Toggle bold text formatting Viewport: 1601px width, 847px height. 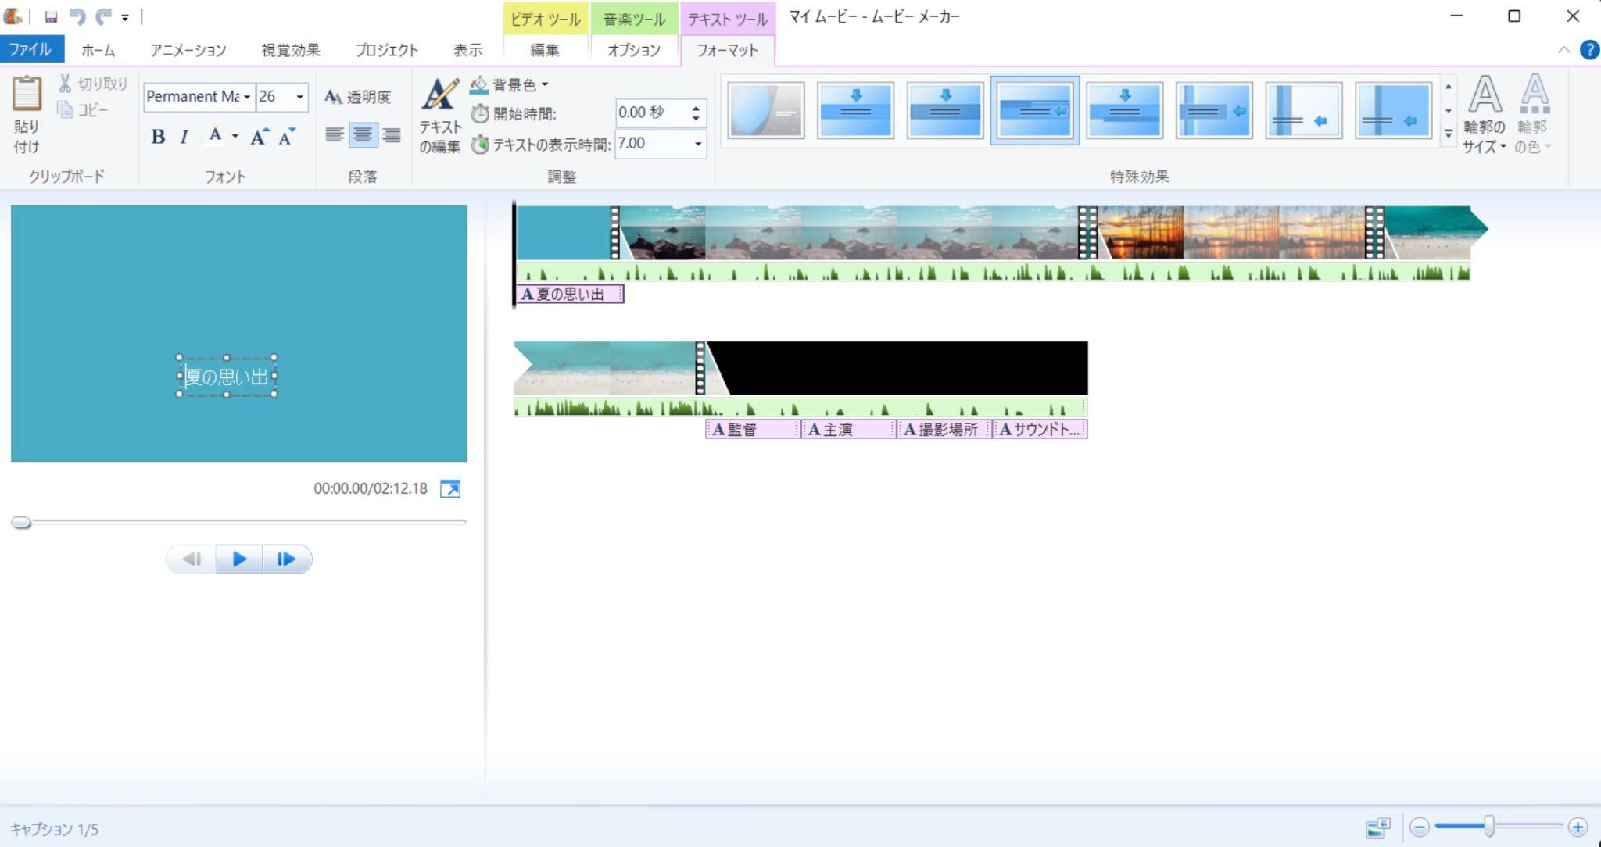click(x=158, y=137)
